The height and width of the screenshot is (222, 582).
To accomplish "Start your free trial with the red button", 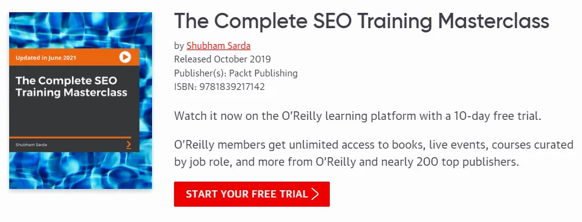I will point(252,194).
